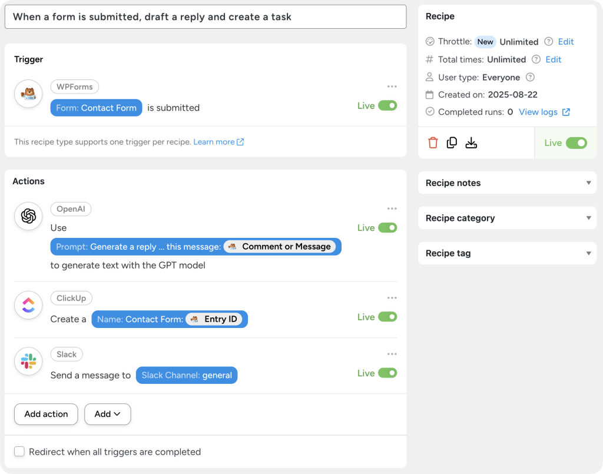Viewport: 603px width, 474px height.
Task: Open the Slack action options menu
Action: (392, 354)
